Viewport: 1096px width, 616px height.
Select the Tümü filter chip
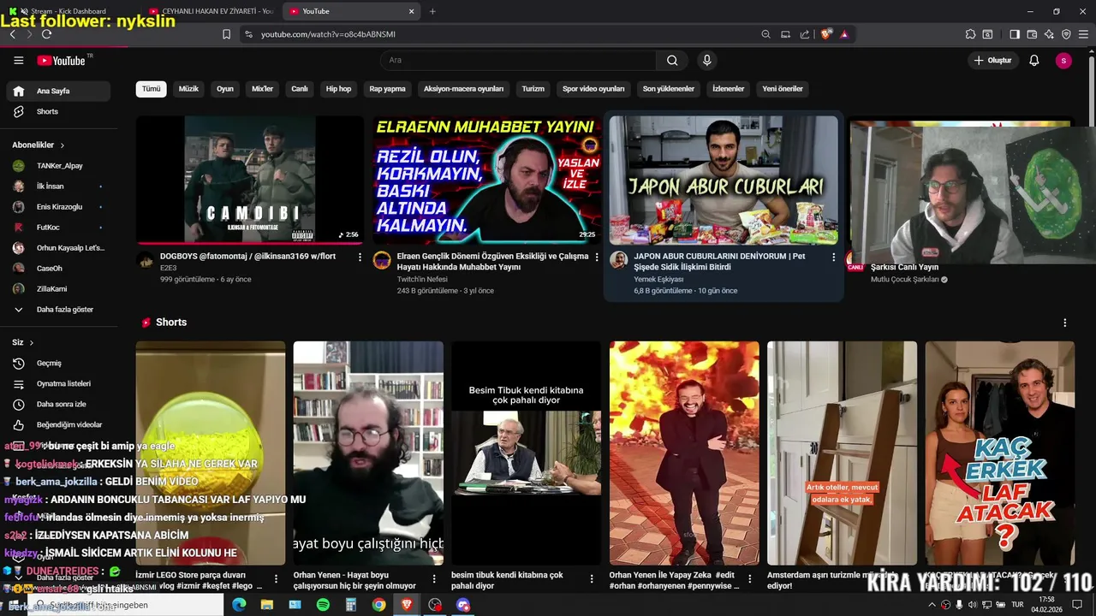click(x=151, y=89)
